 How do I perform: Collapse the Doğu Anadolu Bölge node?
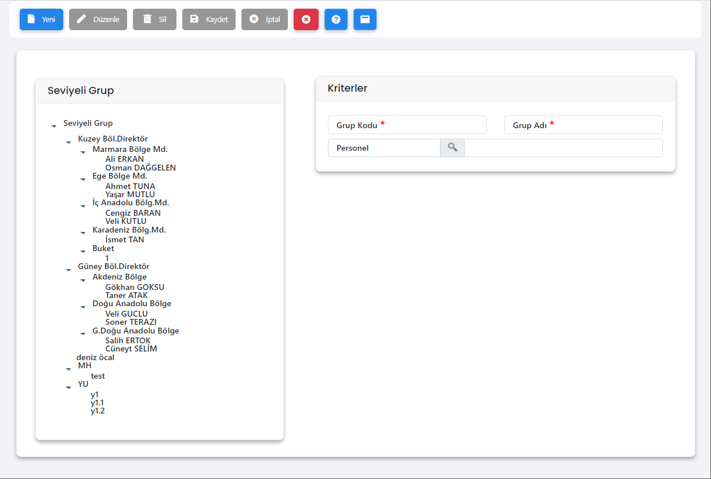click(83, 306)
